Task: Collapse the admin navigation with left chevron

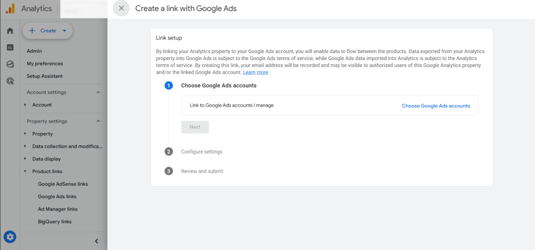Action: click(x=96, y=241)
